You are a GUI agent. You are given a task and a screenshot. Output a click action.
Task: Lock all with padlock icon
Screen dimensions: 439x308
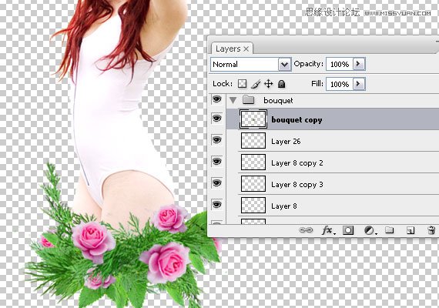[281, 84]
